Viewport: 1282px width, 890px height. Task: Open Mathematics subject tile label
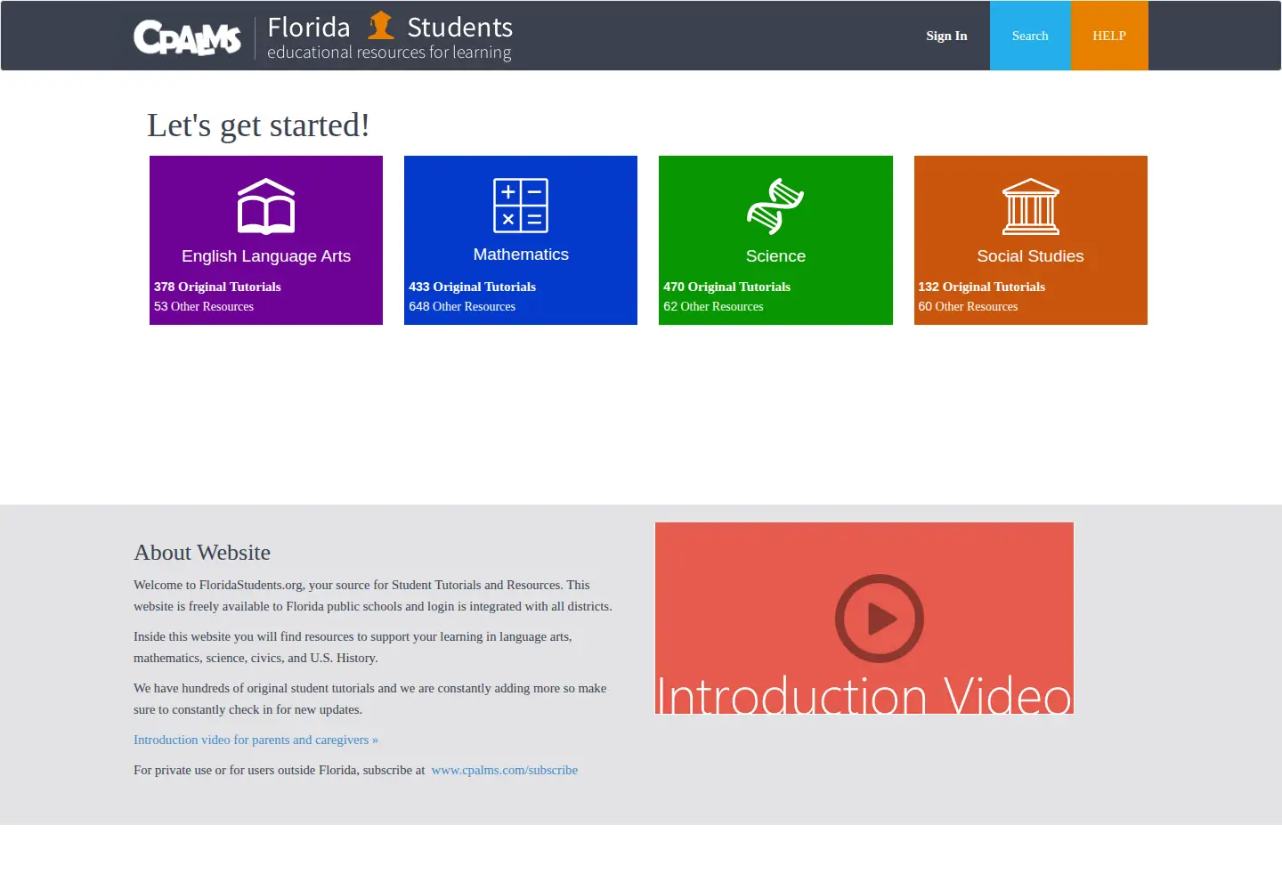pyautogui.click(x=521, y=255)
